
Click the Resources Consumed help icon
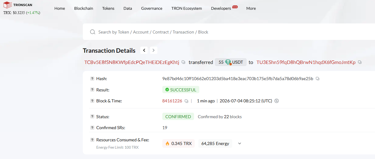point(92,140)
